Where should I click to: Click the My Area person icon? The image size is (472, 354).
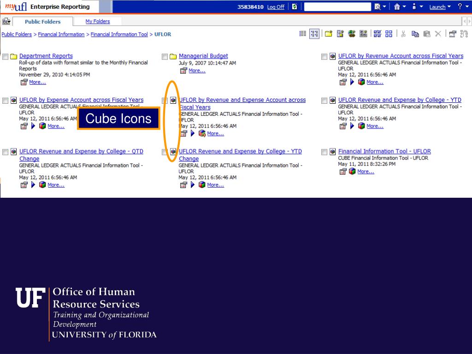(414, 6)
